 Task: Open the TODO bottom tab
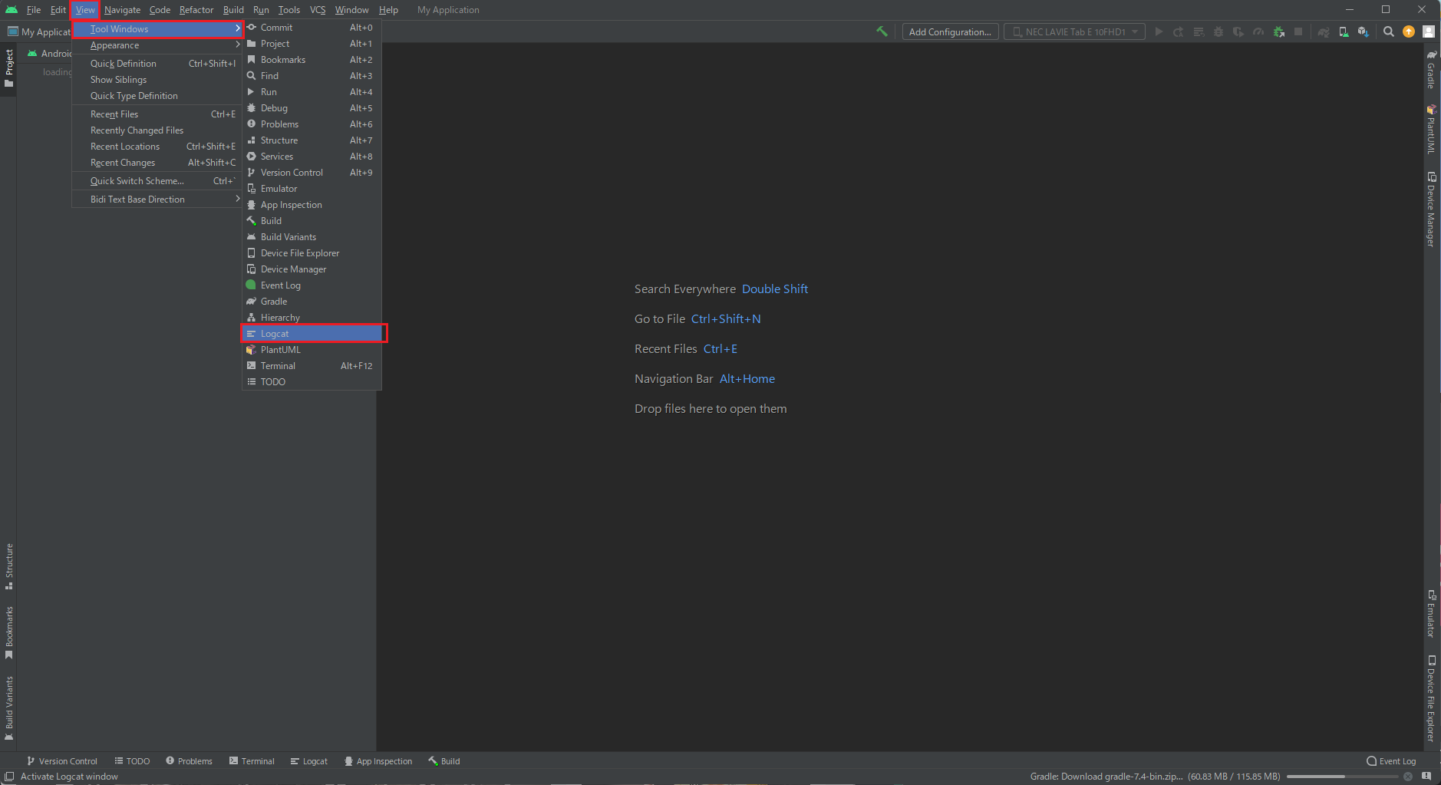[132, 761]
